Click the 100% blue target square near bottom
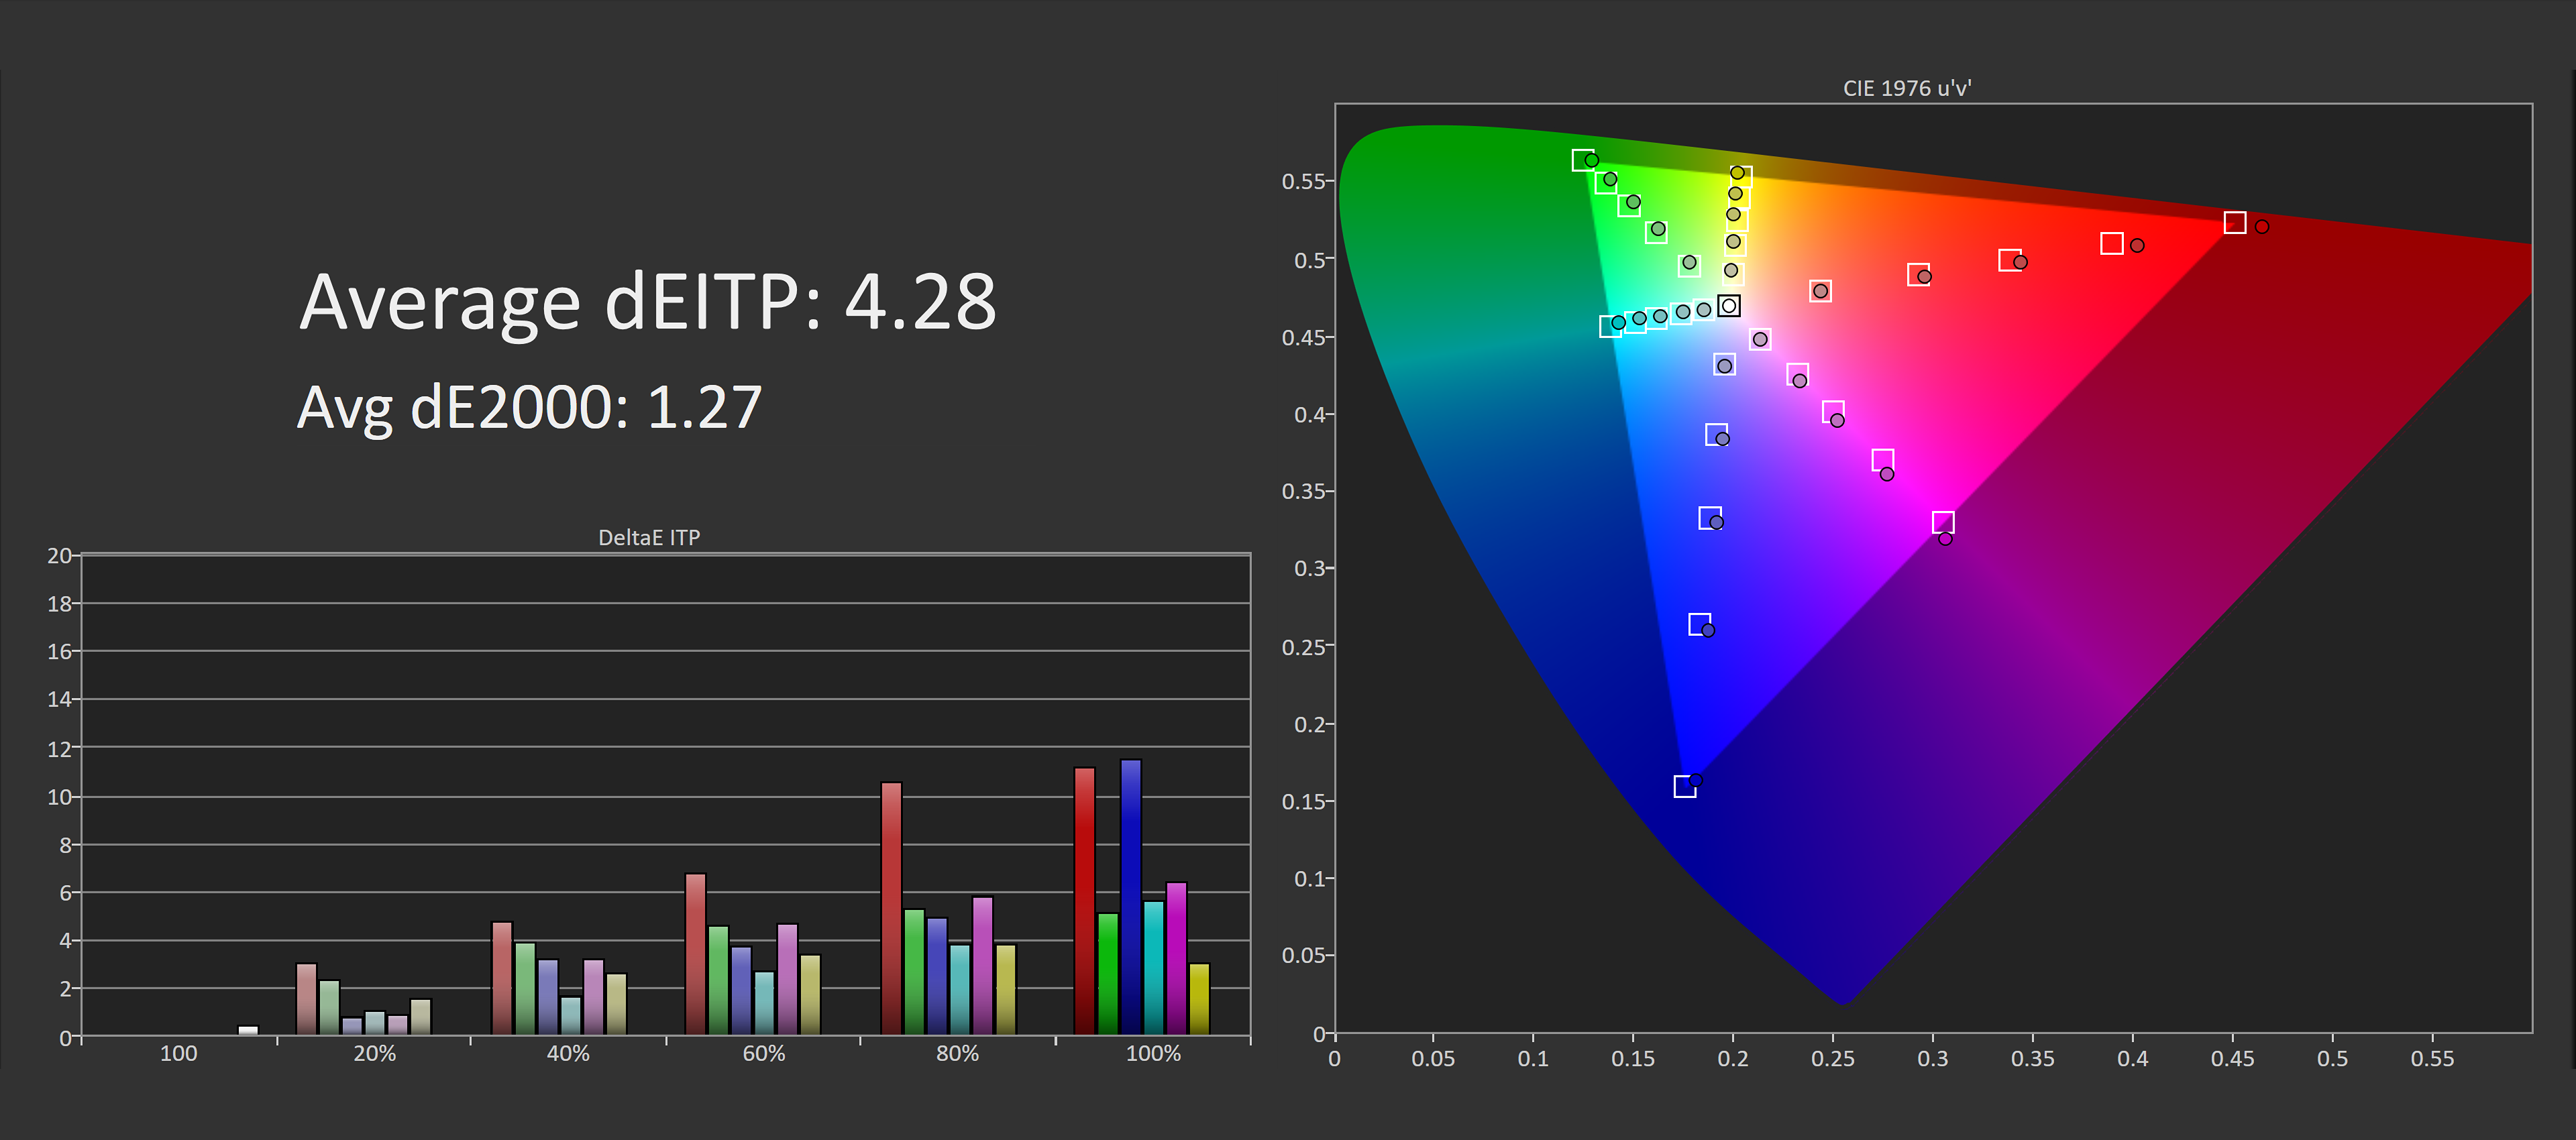 (x=1685, y=787)
